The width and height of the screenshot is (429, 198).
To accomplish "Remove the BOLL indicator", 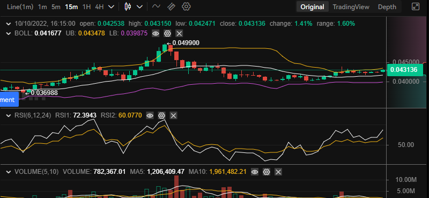I will 179,33.
